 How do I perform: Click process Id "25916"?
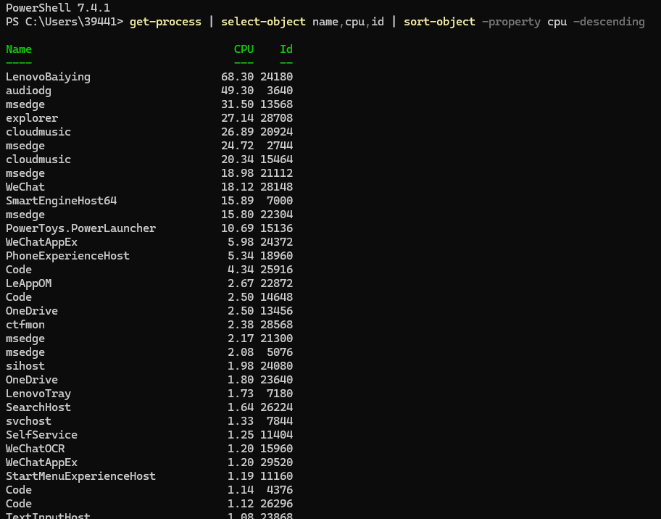pos(277,270)
